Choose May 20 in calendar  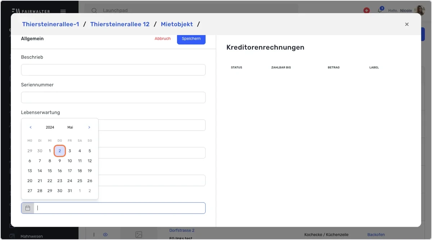pyautogui.click(x=30, y=181)
